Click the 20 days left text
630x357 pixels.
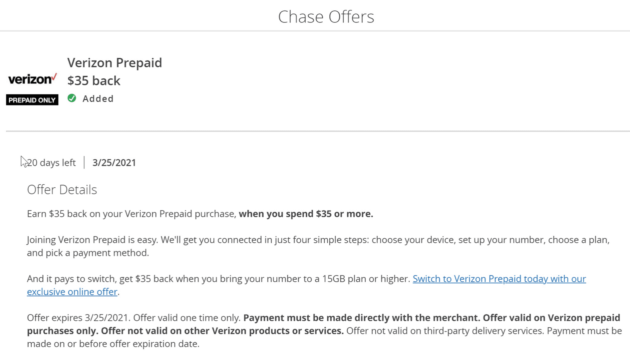51,163
